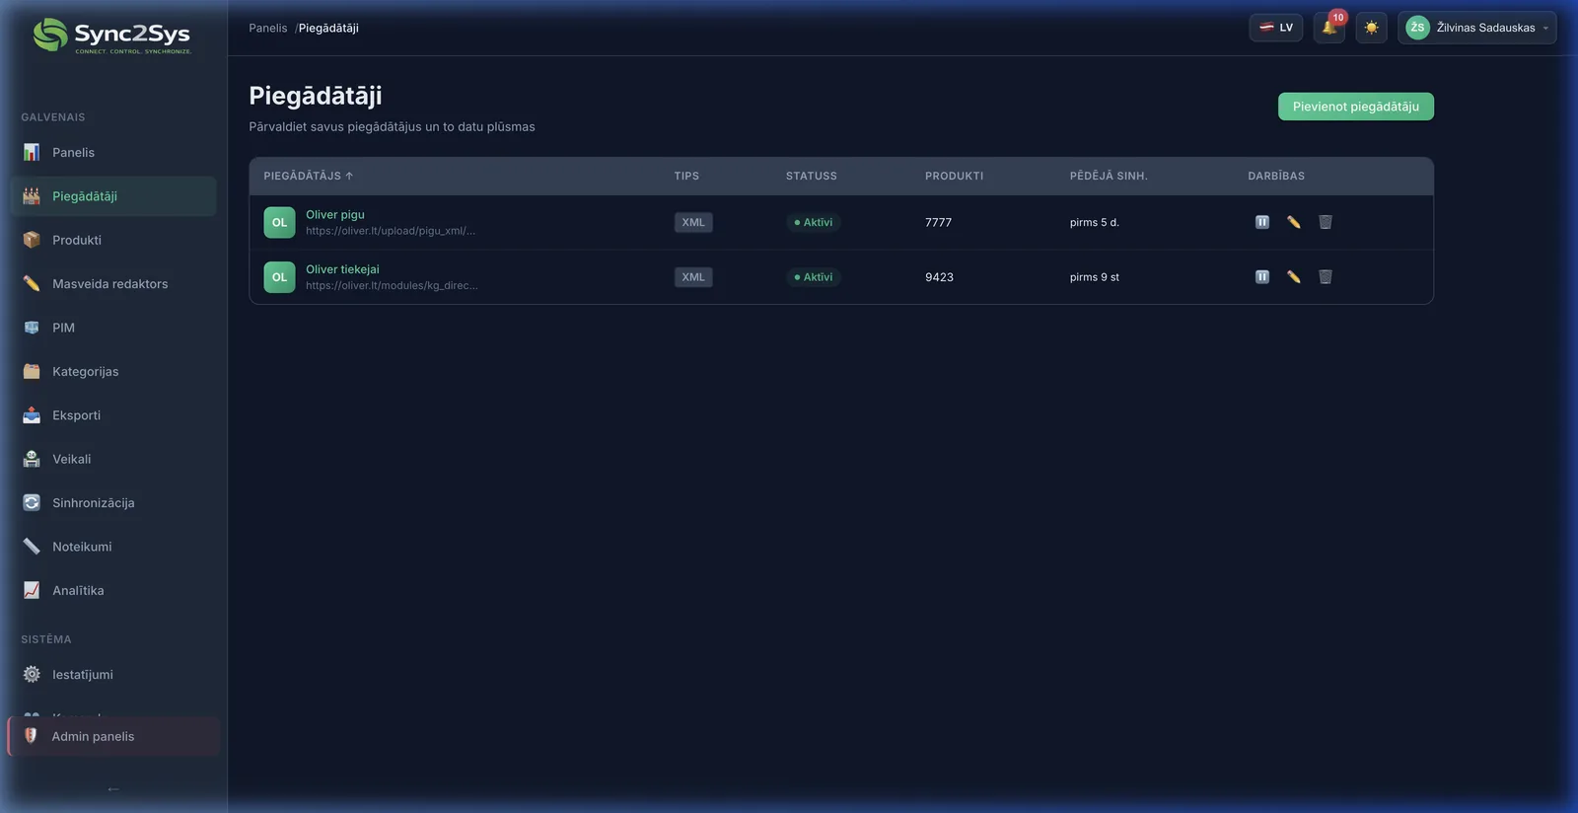Edit Oliver pigu with pencil icon
This screenshot has height=813, width=1578.
[x=1293, y=222]
